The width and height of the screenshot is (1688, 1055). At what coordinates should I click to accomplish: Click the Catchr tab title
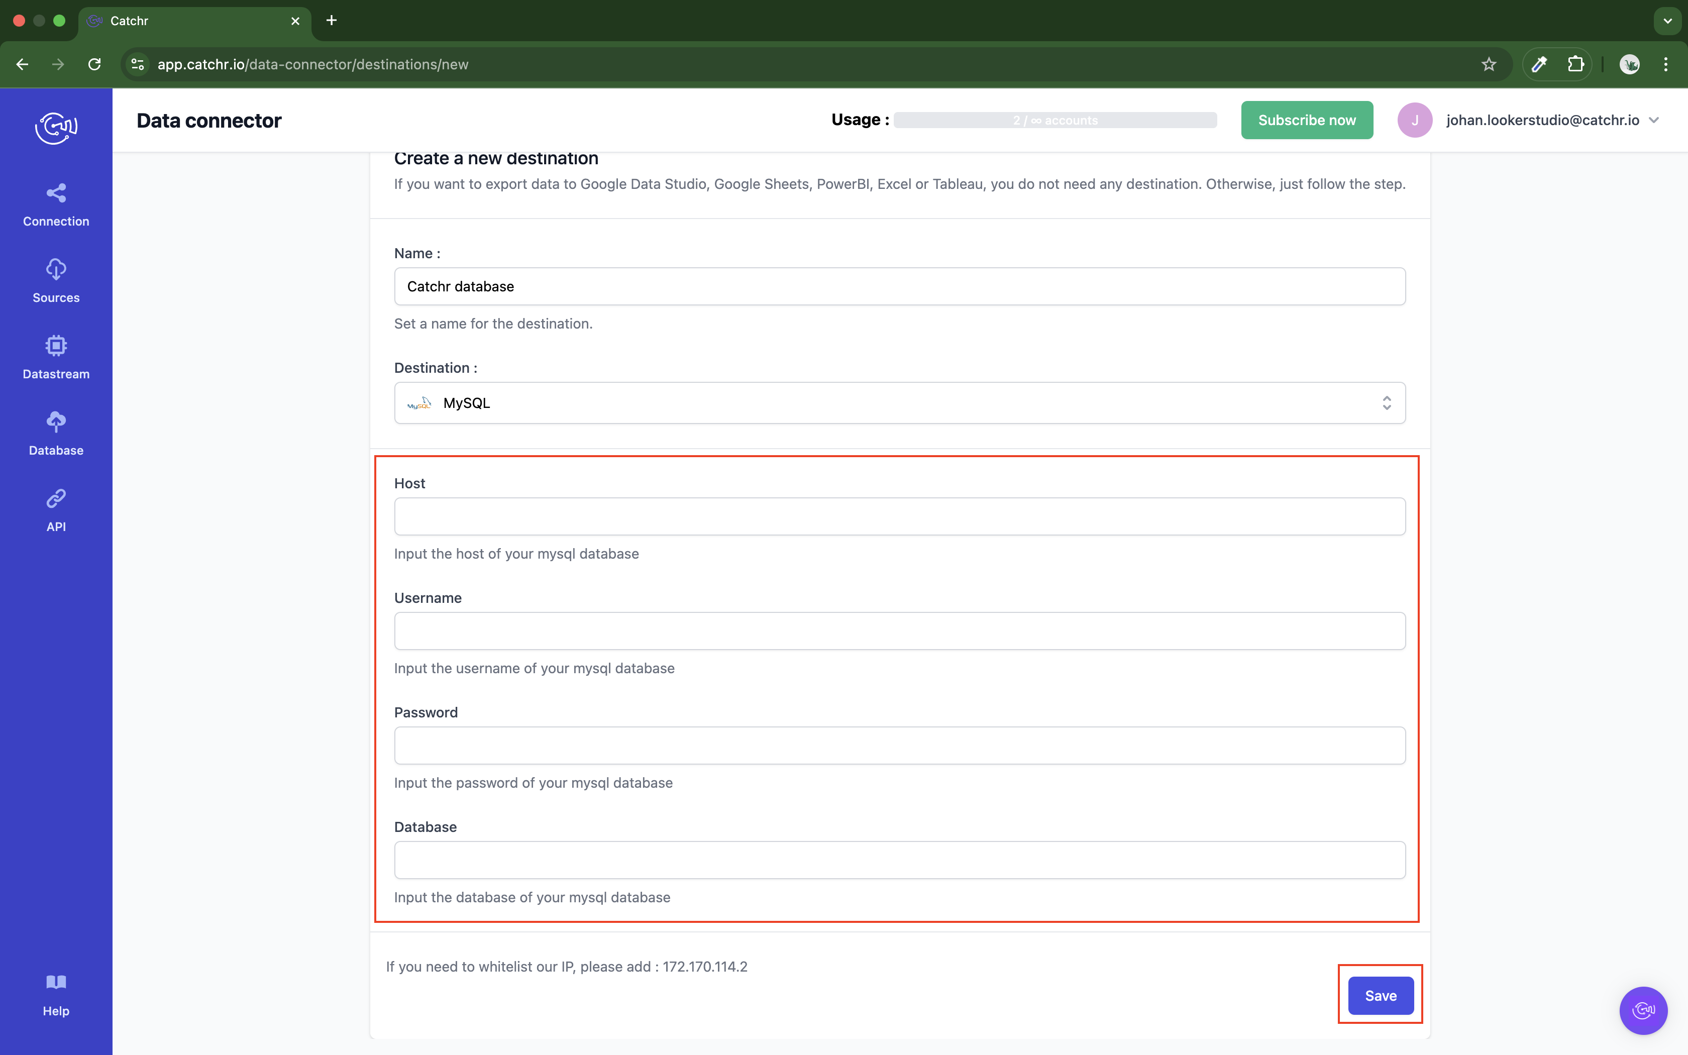pyautogui.click(x=129, y=21)
